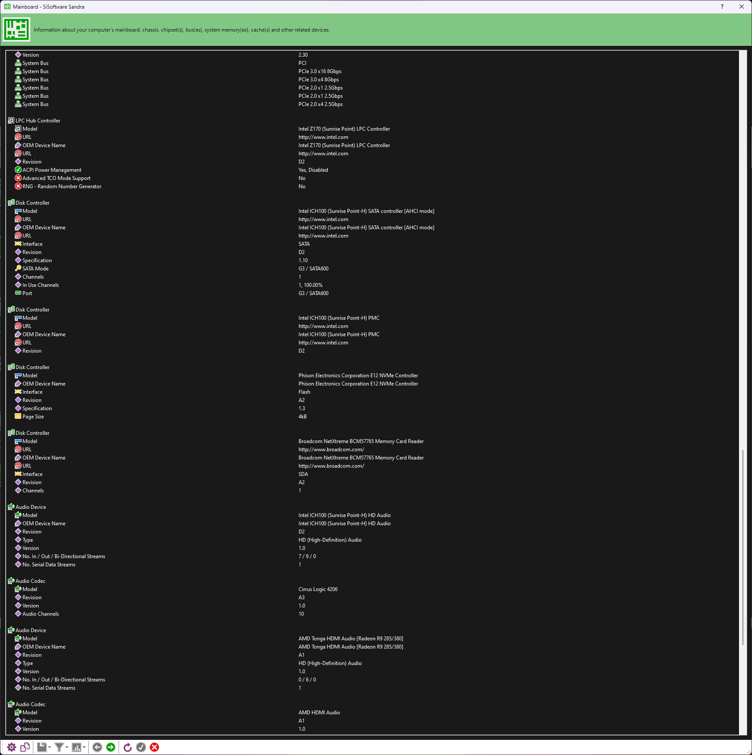The width and height of the screenshot is (752, 755).
Task: Select the System Bus 'PCI' value
Action: point(302,63)
